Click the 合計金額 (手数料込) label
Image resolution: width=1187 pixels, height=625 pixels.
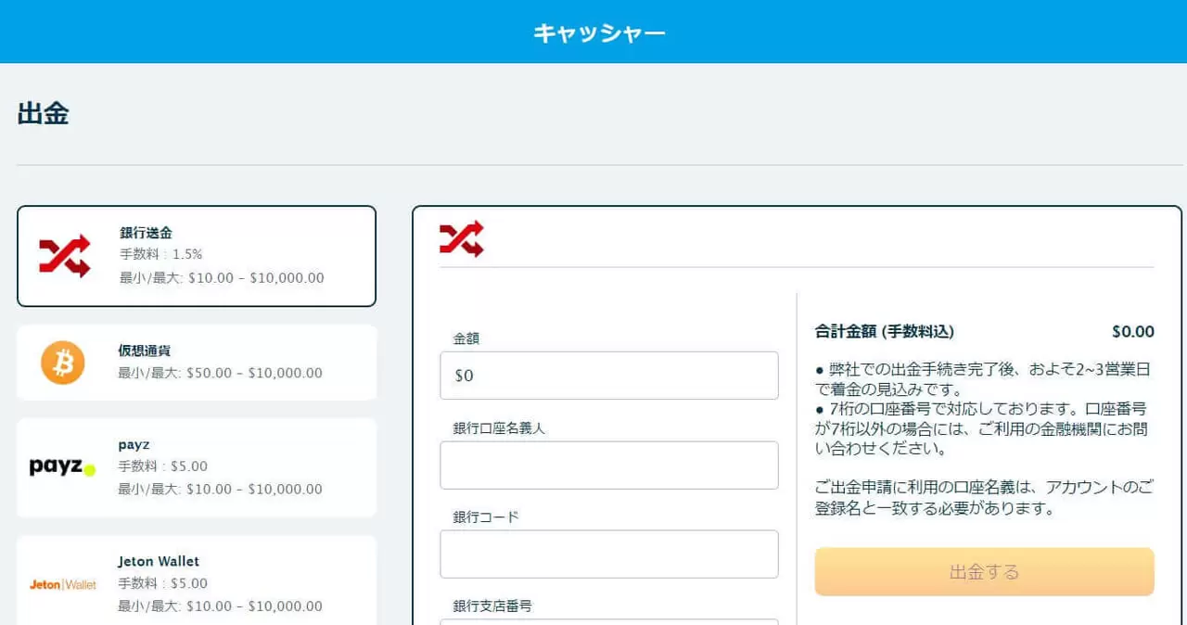884,332
